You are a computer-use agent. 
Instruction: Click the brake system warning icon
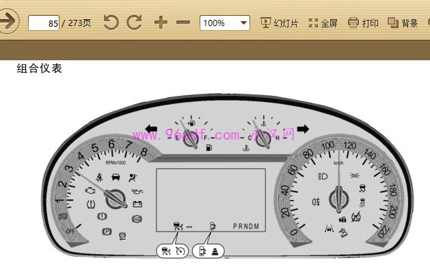tap(102, 216)
